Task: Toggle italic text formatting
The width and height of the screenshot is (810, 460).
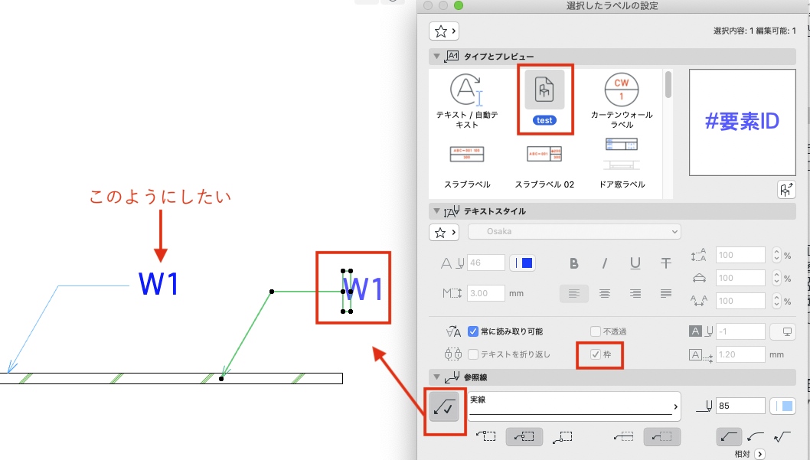Action: click(604, 263)
